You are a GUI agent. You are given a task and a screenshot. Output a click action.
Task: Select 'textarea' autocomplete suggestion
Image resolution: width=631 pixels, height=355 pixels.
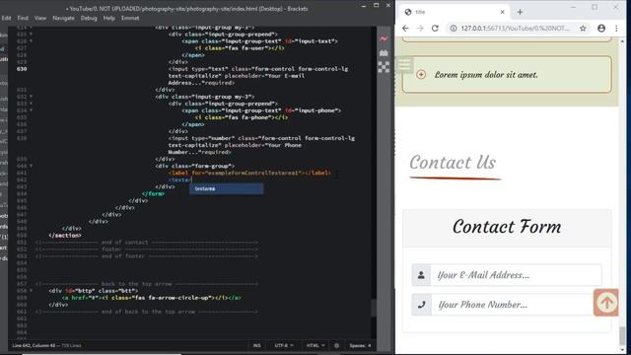227,188
